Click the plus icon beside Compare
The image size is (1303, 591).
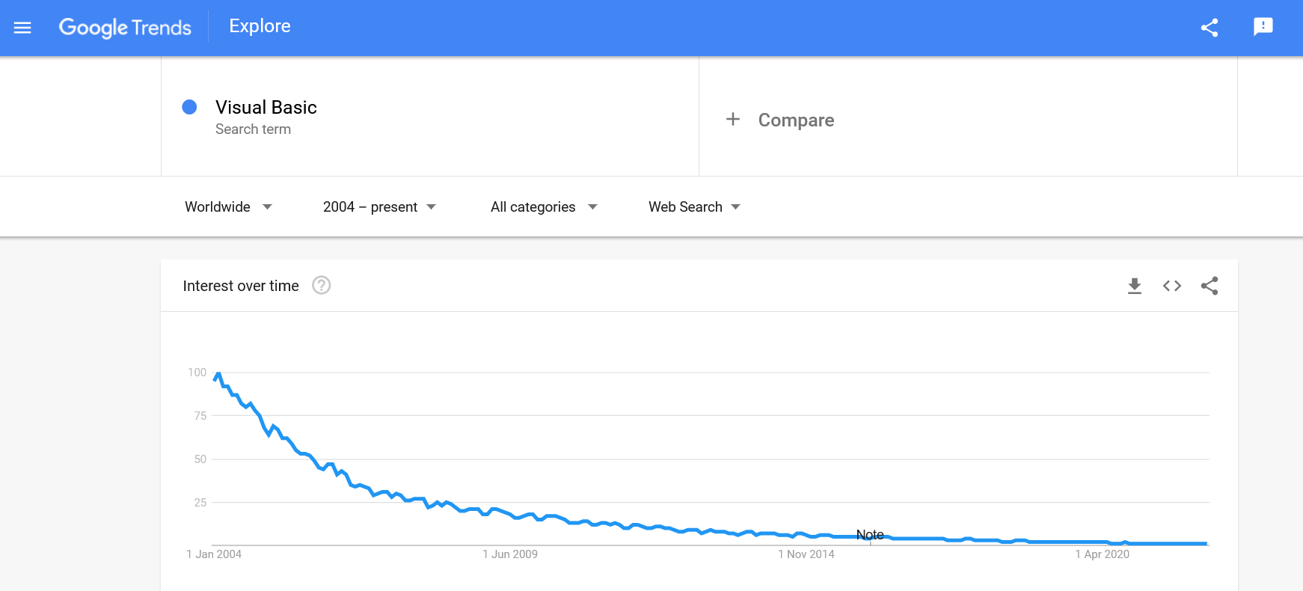point(733,120)
